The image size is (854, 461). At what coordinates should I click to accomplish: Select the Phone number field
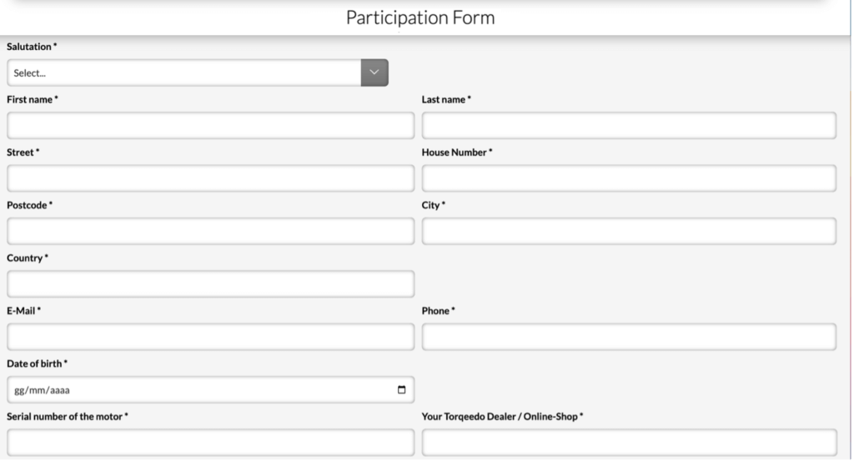point(629,336)
